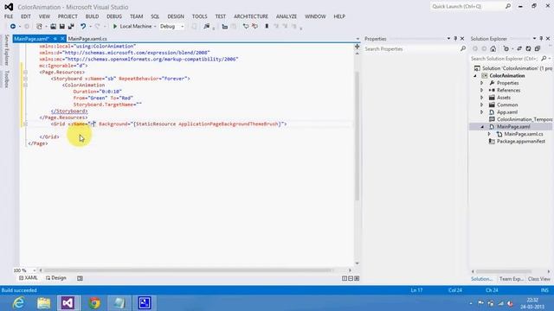The width and height of the screenshot is (554, 311).
Task: Open the Server Explorer side tab
Action: (x=6, y=50)
